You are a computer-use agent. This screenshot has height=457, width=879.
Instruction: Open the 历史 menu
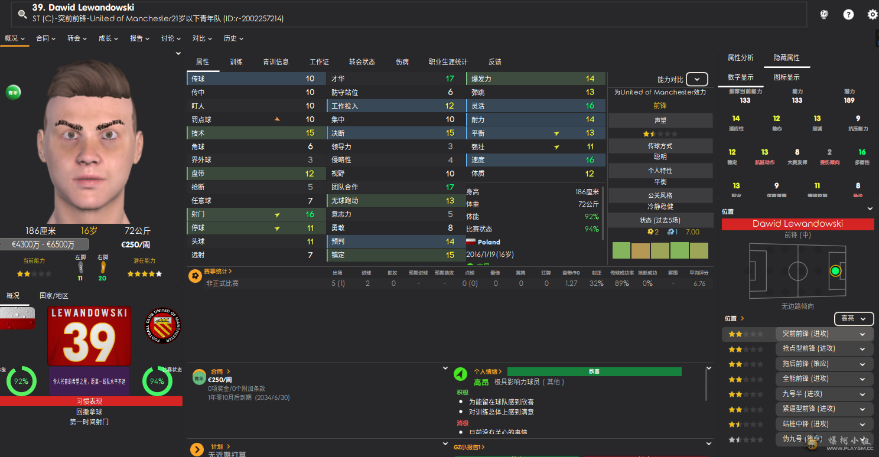click(234, 38)
